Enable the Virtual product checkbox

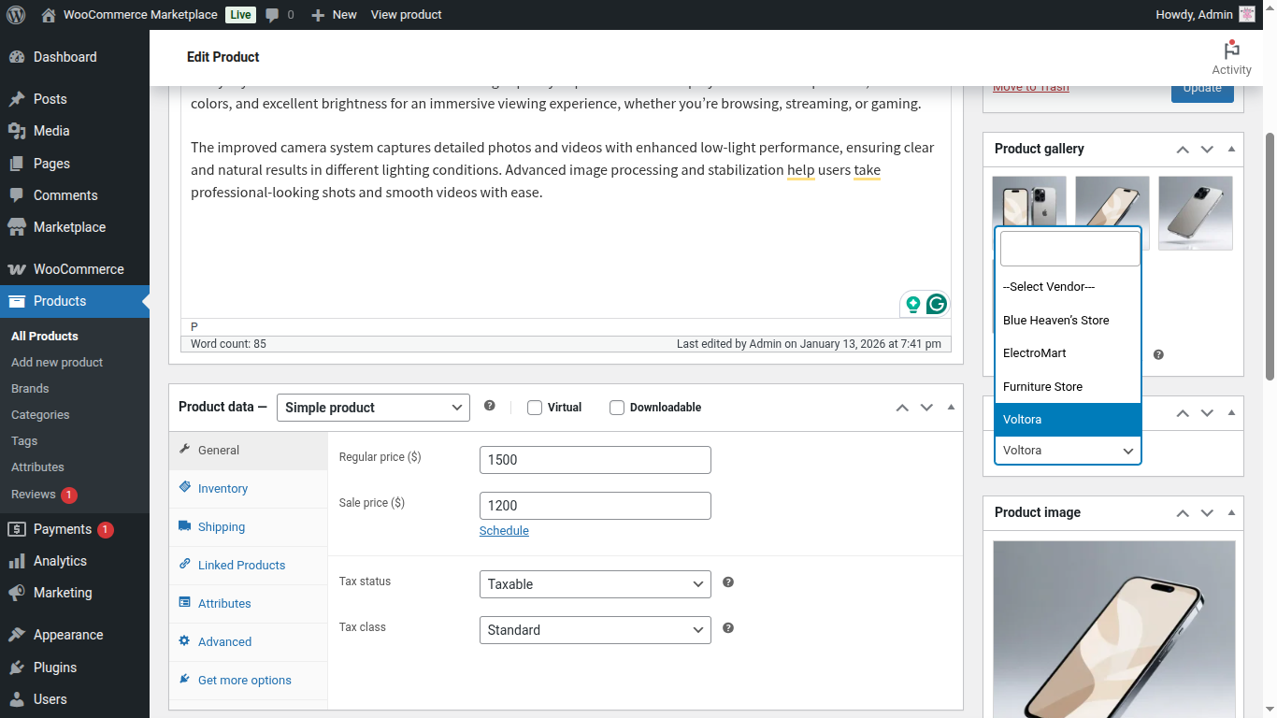[x=534, y=407]
